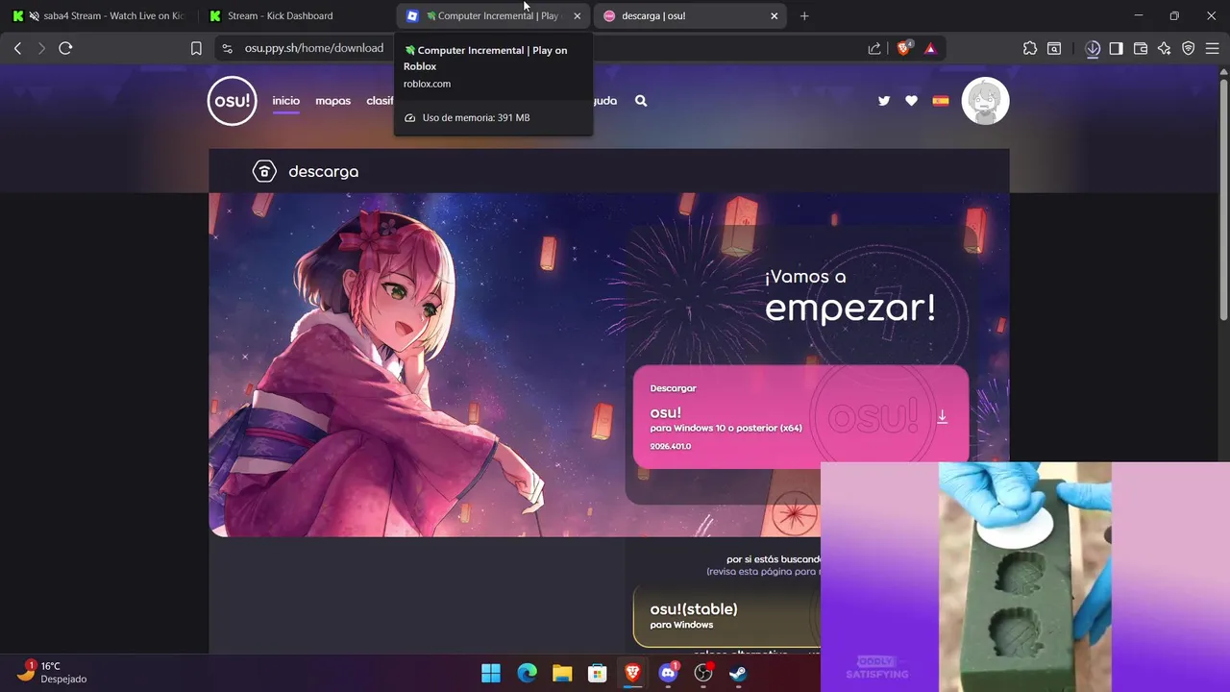Image resolution: width=1230 pixels, height=692 pixels.
Task: Open the inicio navigation menu
Action: point(285,101)
